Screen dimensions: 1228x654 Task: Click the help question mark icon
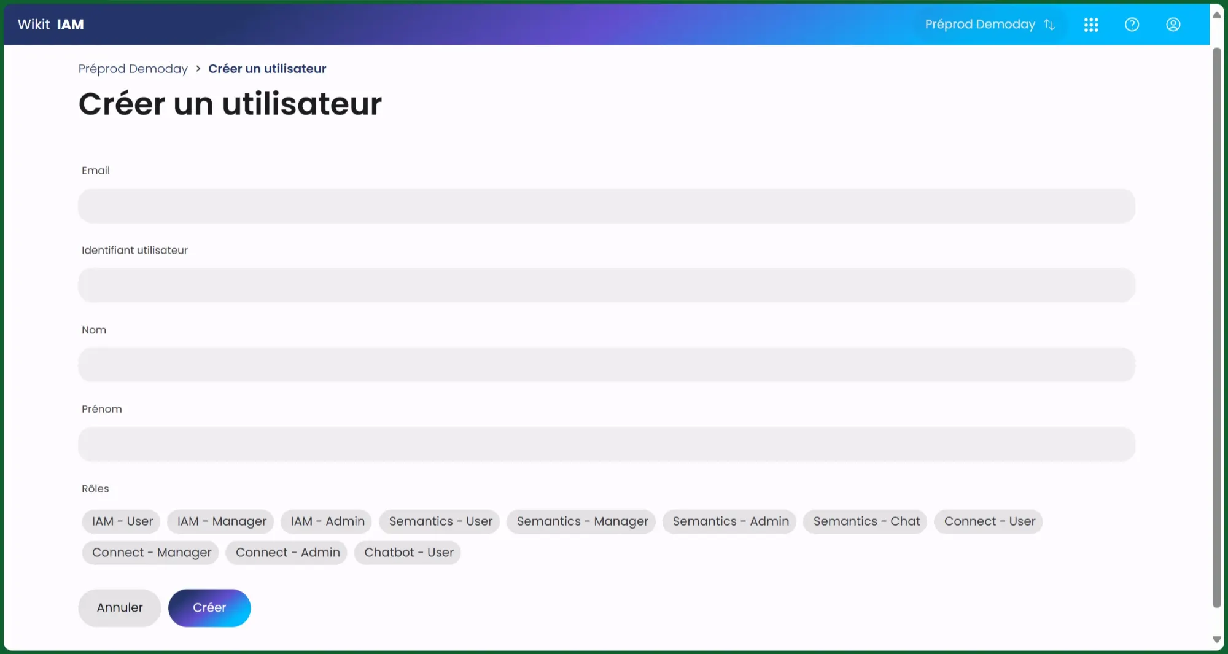point(1132,25)
